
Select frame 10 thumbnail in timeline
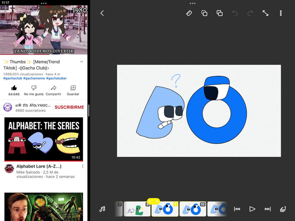[x=193, y=209]
